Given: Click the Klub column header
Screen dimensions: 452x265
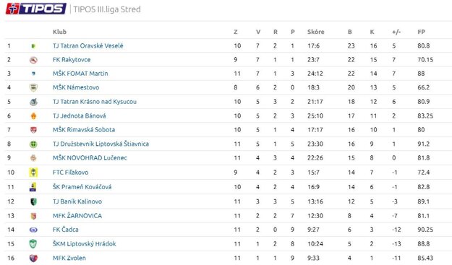Looking at the screenshot, I should pos(59,32).
